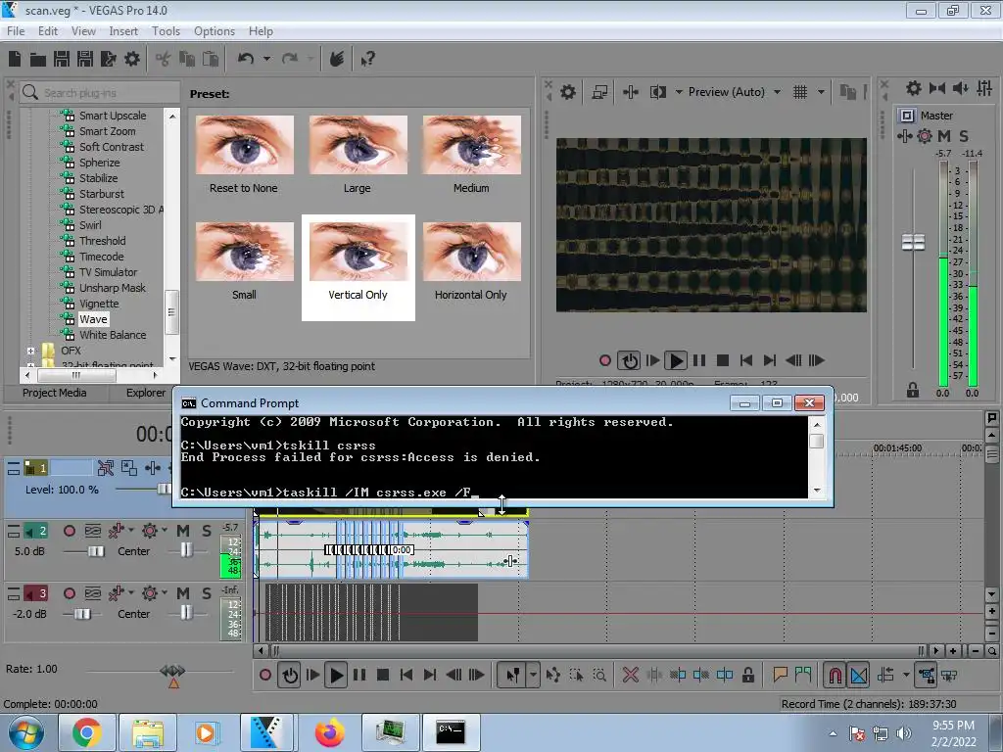Open Firefox from the taskbar
The width and height of the screenshot is (1003, 752).
click(x=329, y=732)
